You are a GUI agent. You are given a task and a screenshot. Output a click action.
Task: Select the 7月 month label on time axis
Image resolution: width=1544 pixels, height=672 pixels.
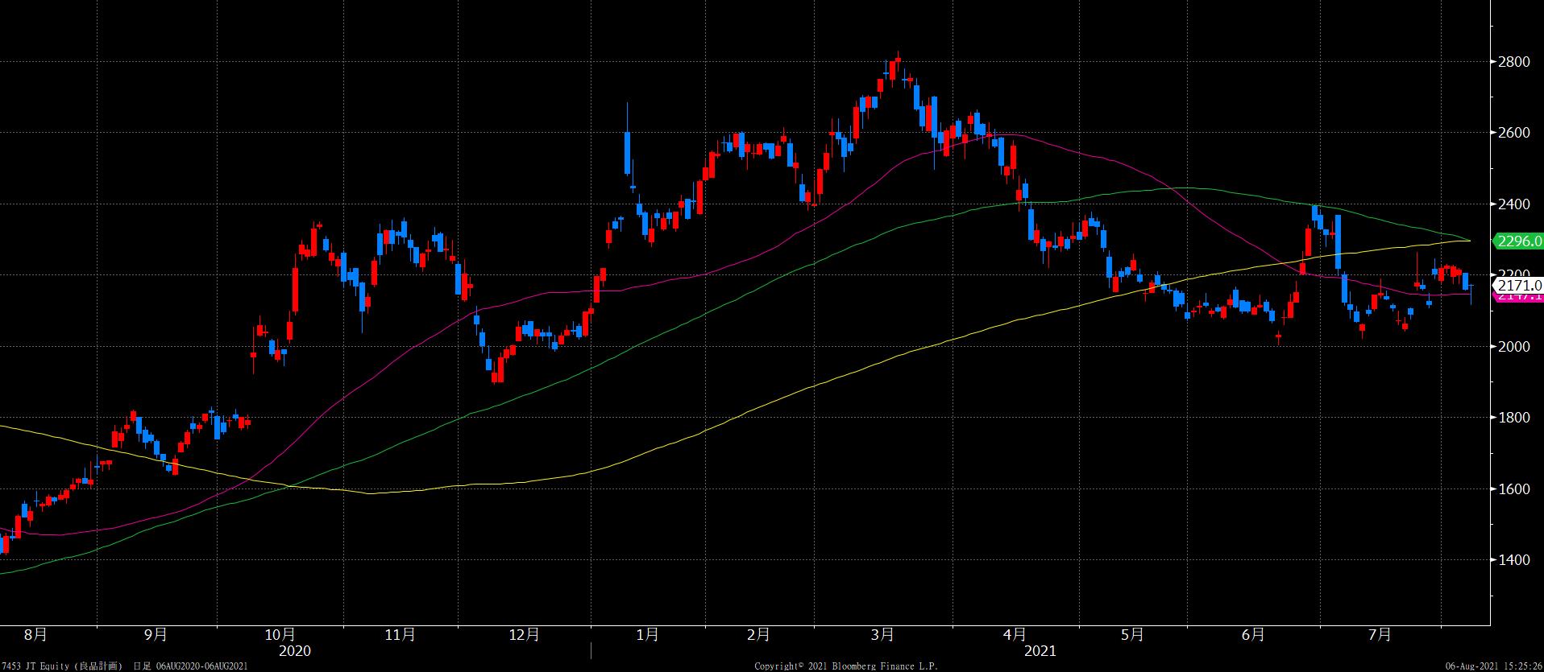tap(1380, 635)
